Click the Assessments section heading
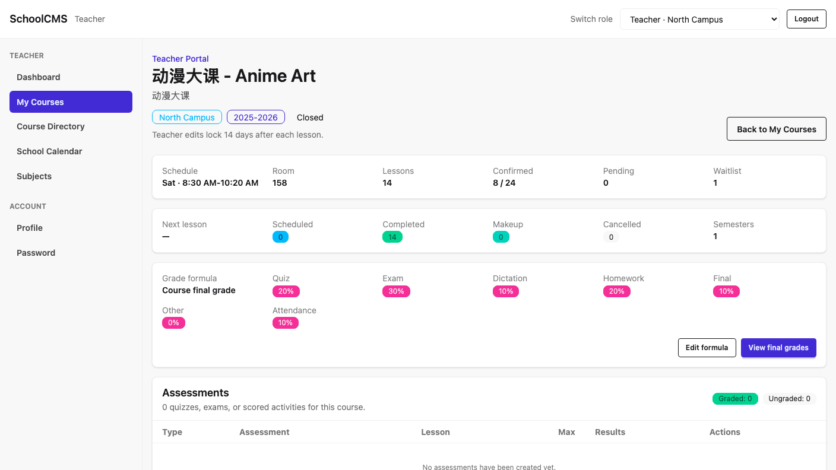Screen dimensions: 836x470 coord(195,393)
